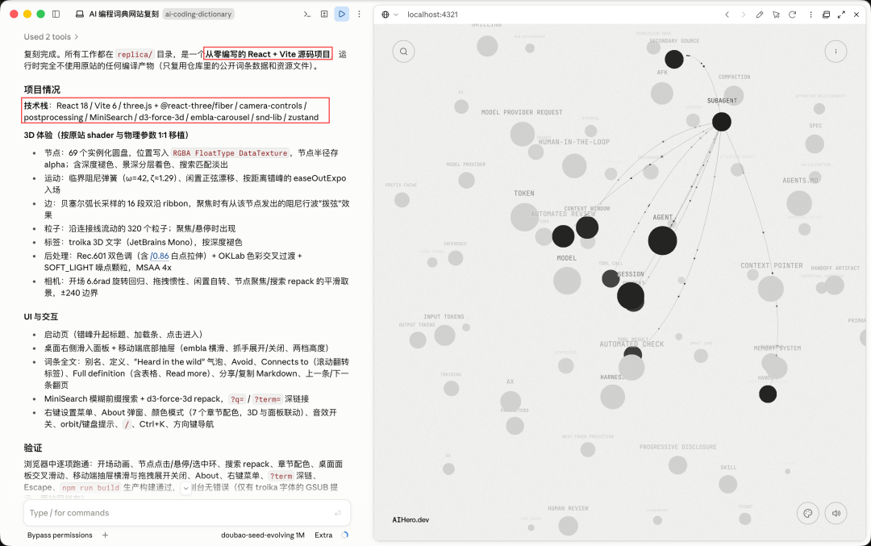Select the SUBAGENT node
The image size is (871, 546).
(x=722, y=122)
